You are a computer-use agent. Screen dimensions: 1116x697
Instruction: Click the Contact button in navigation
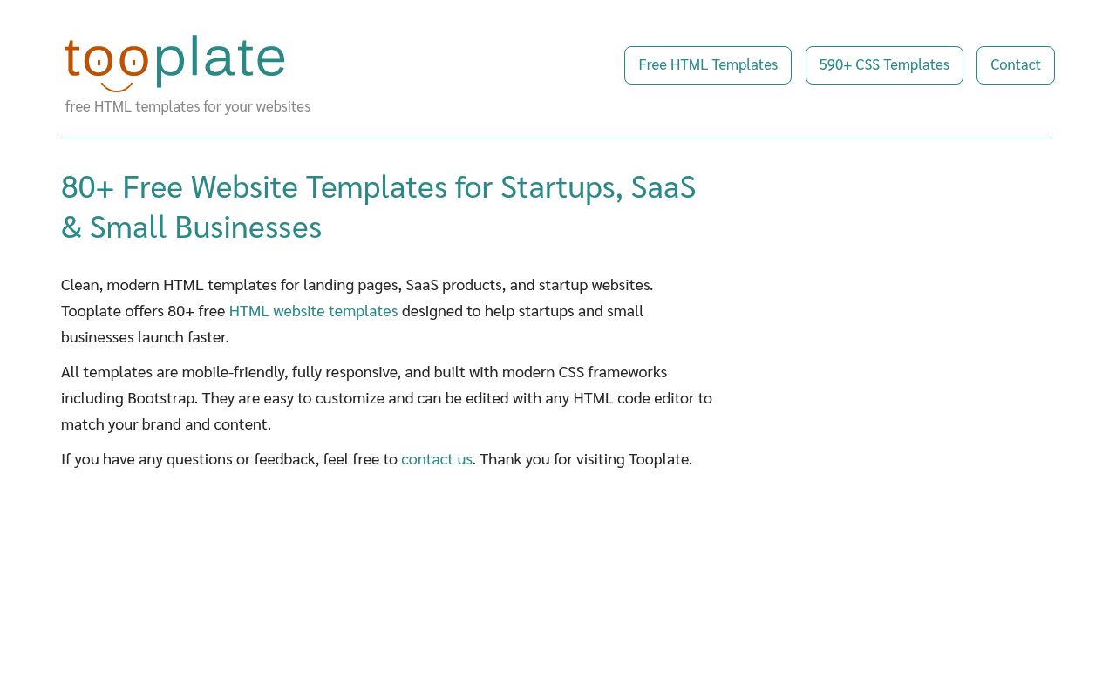click(1015, 64)
